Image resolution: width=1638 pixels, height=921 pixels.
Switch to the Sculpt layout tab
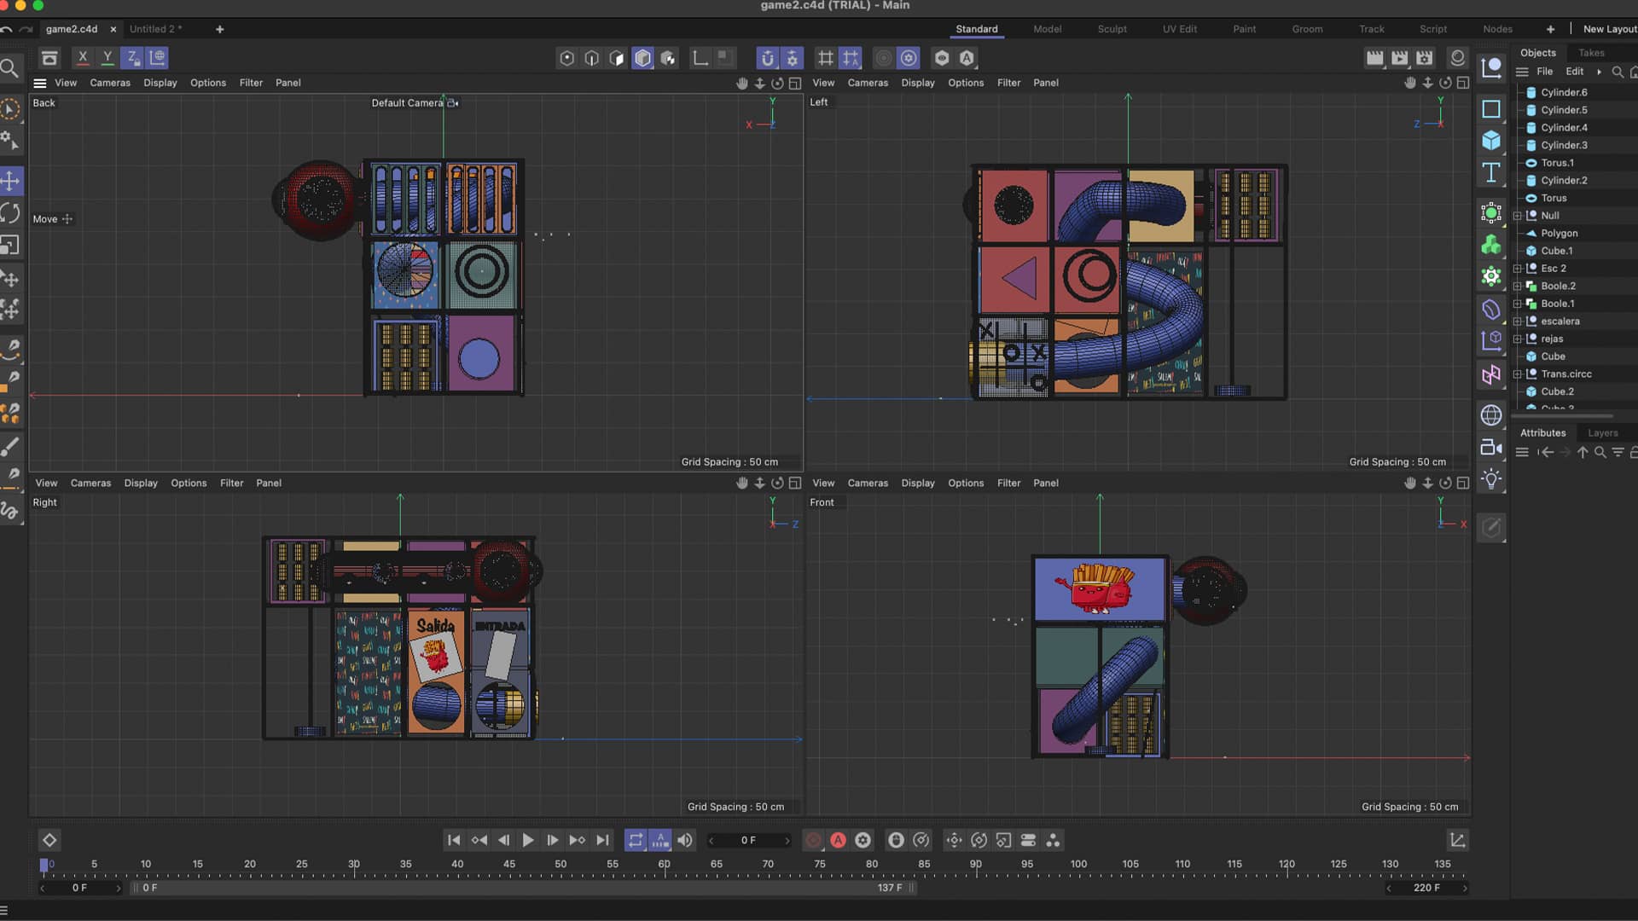pyautogui.click(x=1112, y=29)
